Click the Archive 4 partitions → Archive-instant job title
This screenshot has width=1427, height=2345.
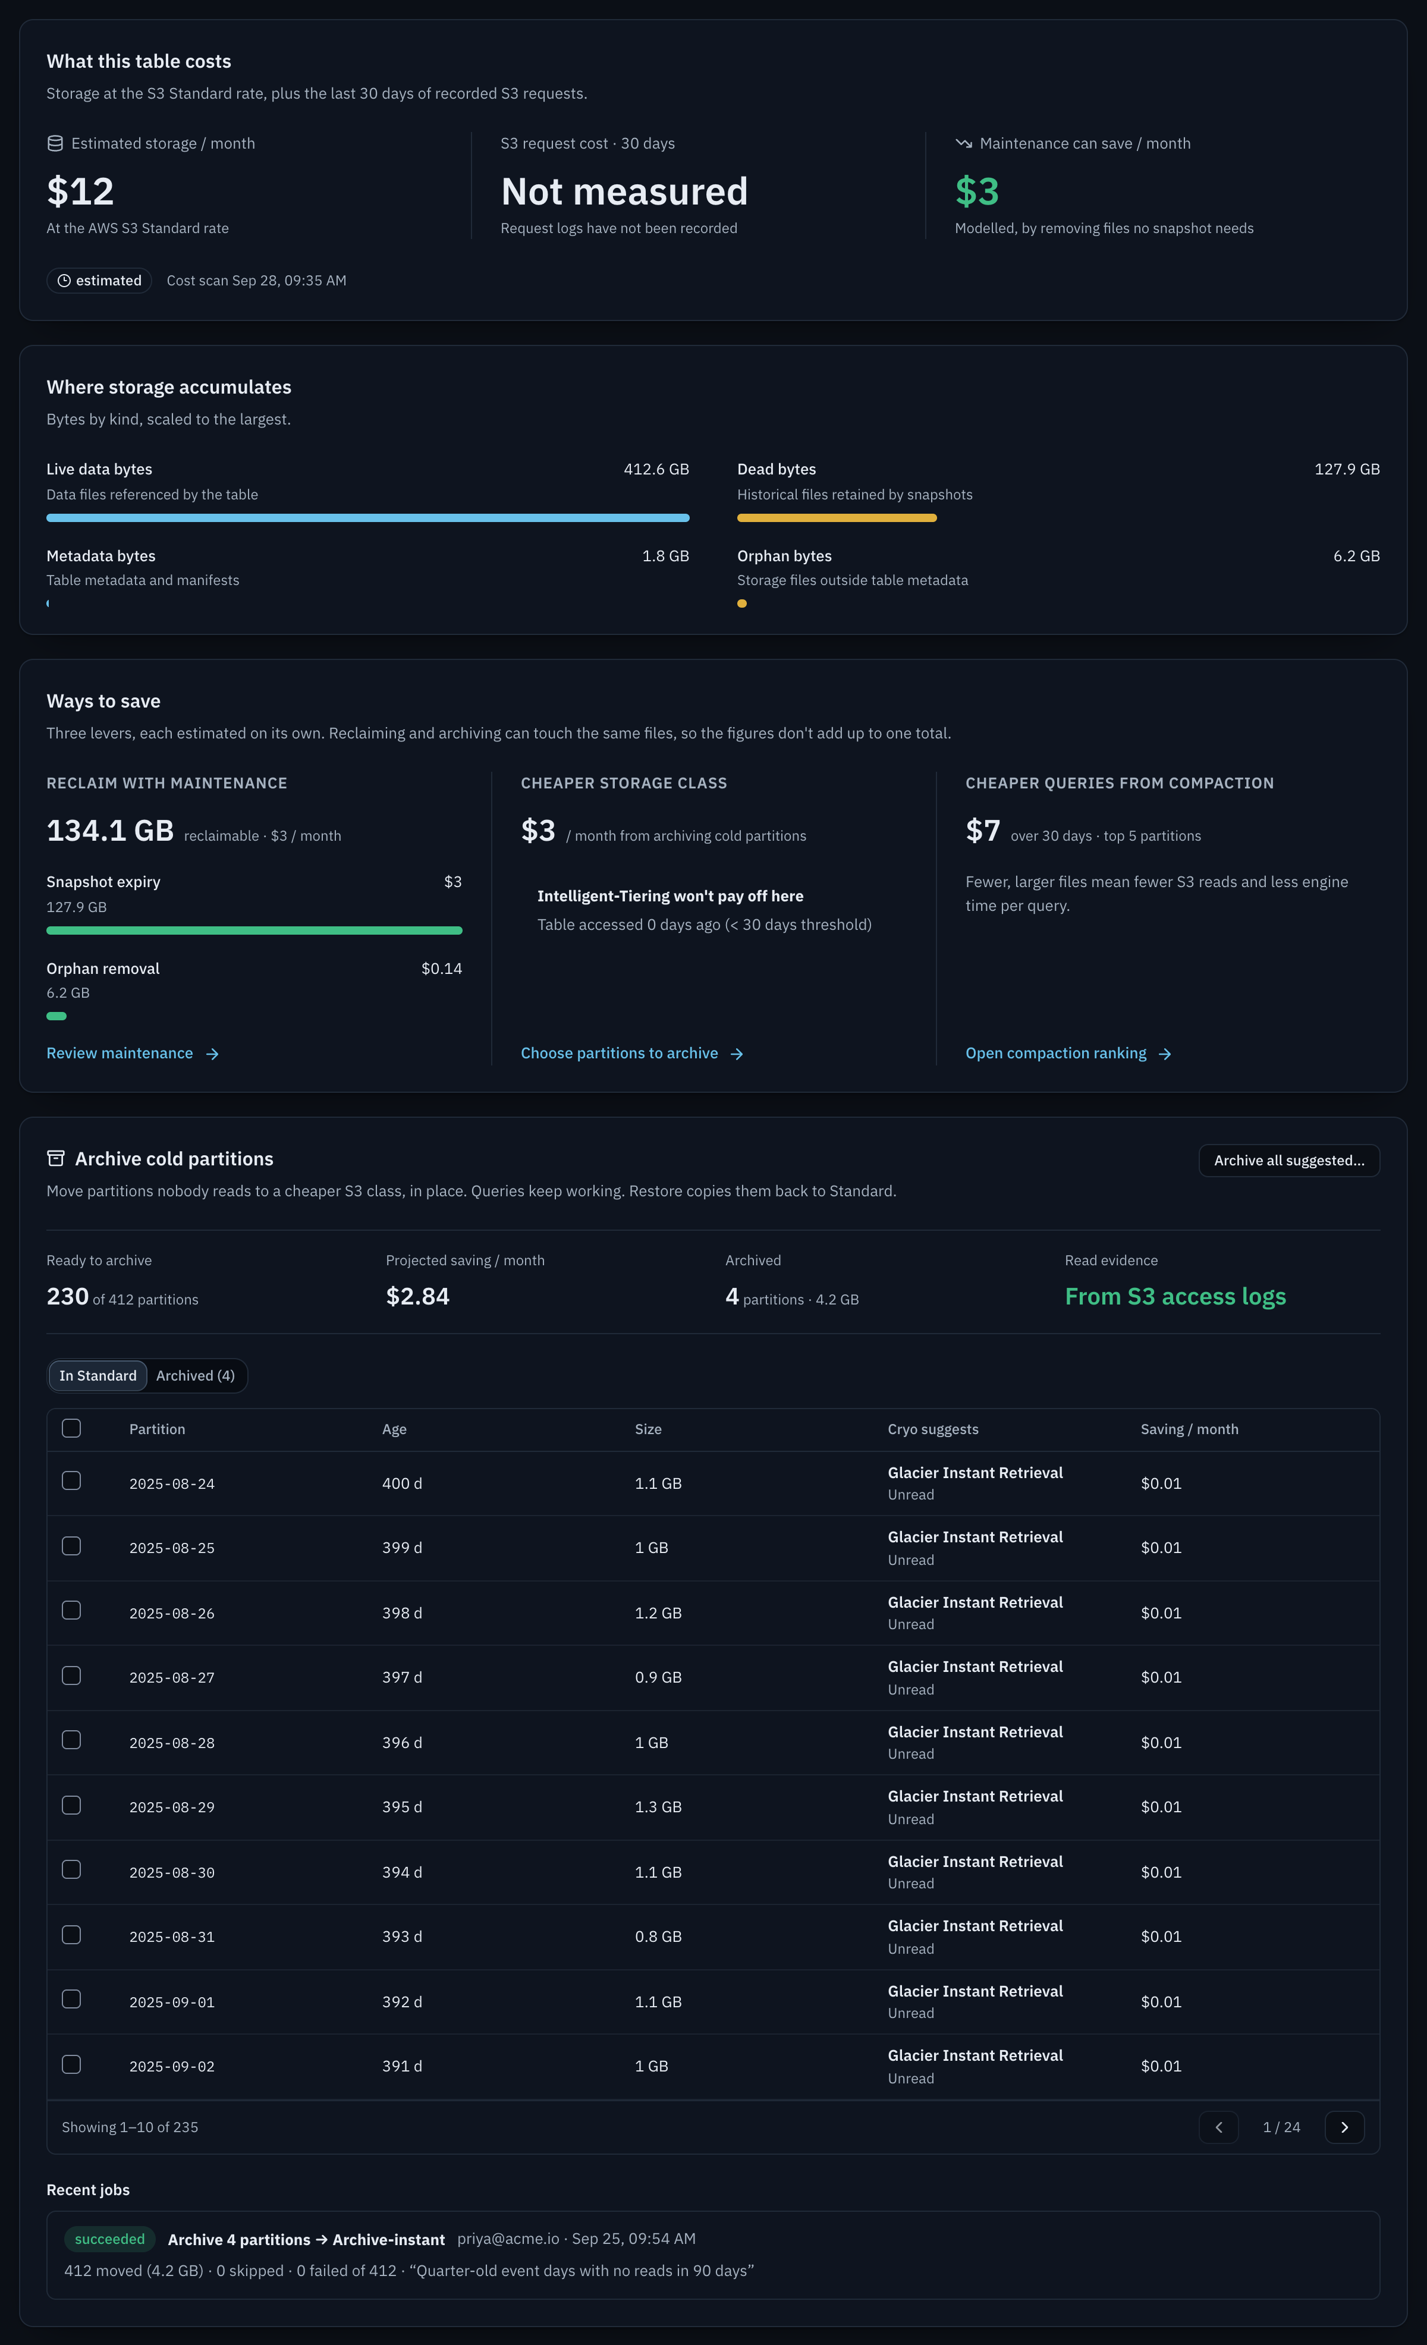[x=307, y=2239]
